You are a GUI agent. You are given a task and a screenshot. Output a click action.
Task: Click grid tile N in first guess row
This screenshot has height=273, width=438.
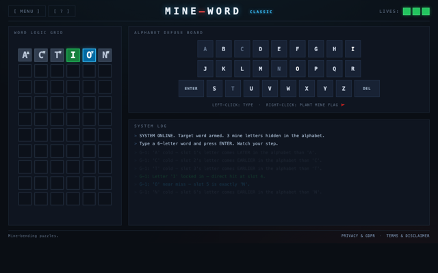pyautogui.click(x=105, y=55)
